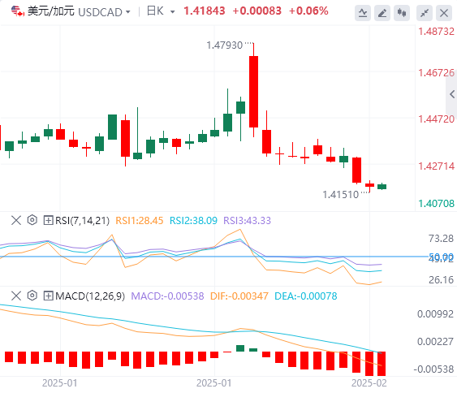Expand RSI panel with plus icon
This screenshot has width=457, height=393.
(x=48, y=220)
